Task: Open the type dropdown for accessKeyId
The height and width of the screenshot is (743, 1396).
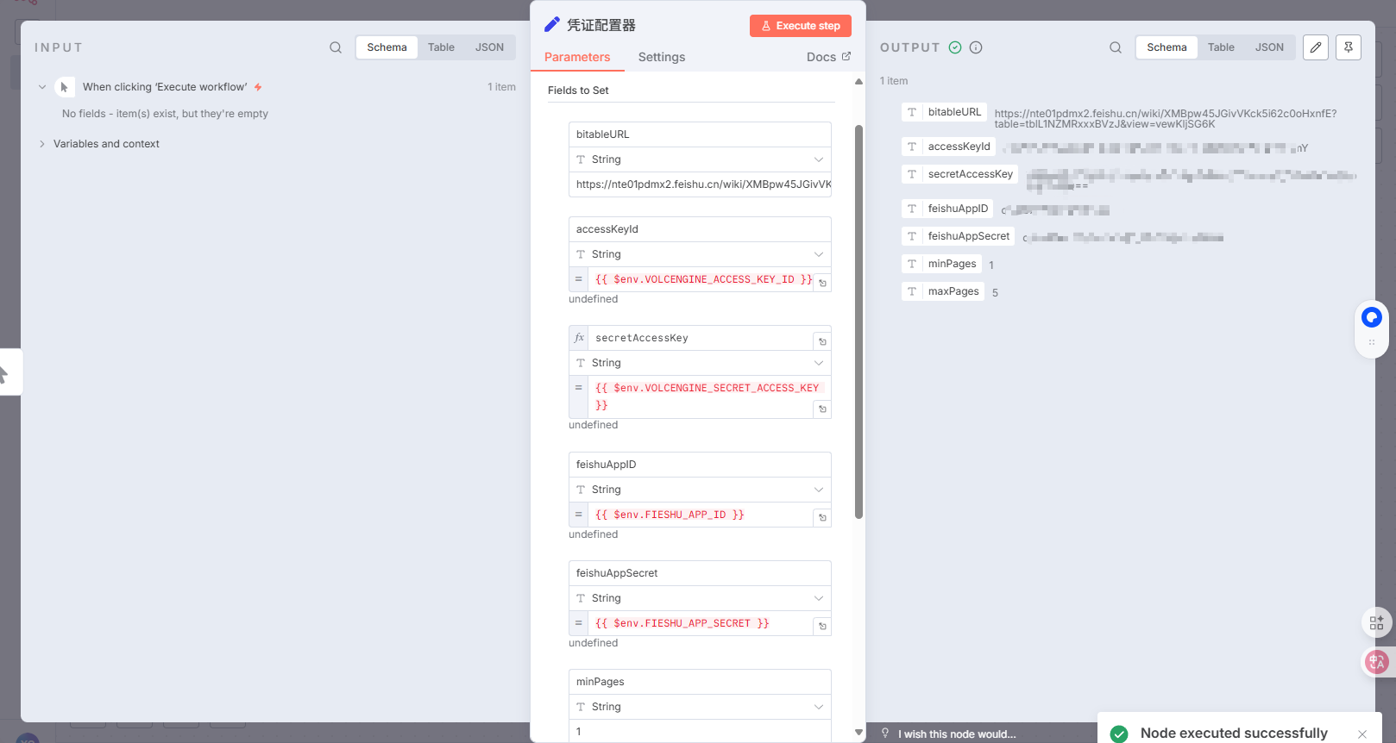Action: coord(700,254)
